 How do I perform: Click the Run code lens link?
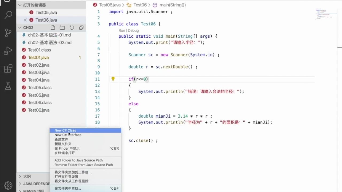[x=122, y=30]
